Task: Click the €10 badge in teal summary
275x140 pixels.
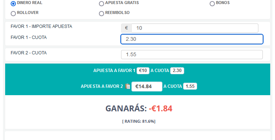Action: (143, 71)
